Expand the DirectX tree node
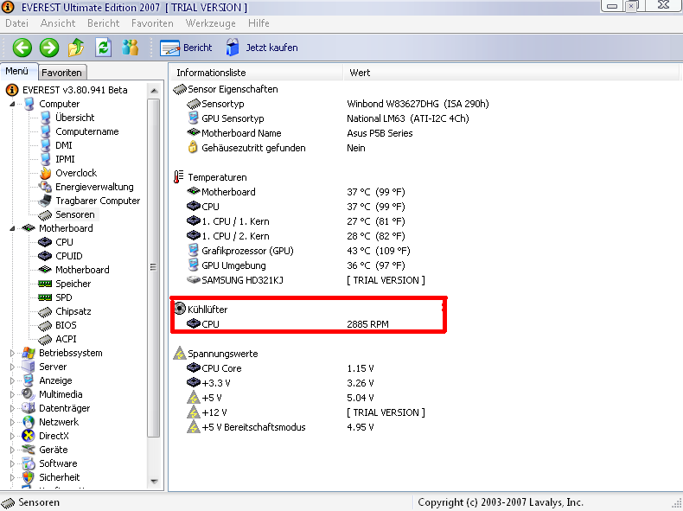Viewport: 683px width, 511px height. (x=12, y=436)
